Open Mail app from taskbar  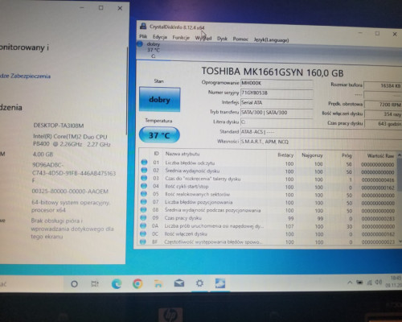click(x=179, y=283)
